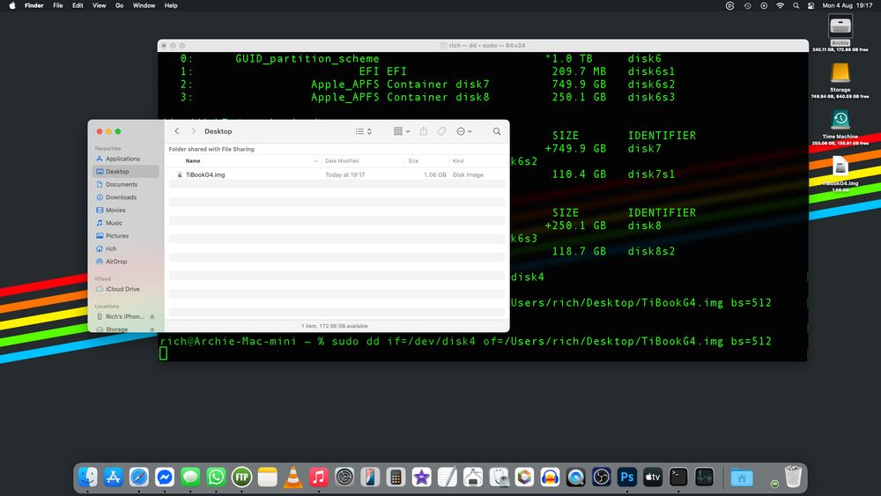Image resolution: width=881 pixels, height=496 pixels.
Task: Open the App Store from the Dock
Action: [113, 477]
